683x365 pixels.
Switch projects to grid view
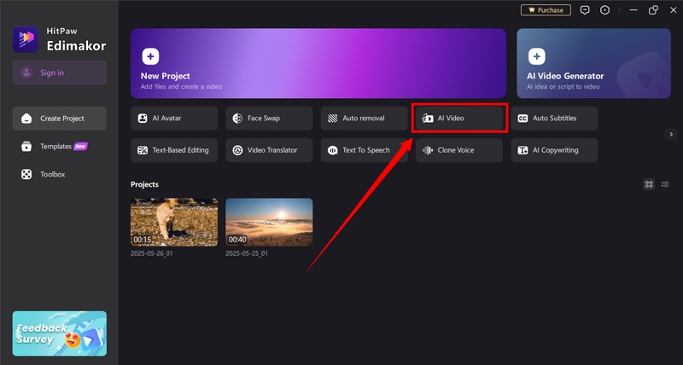pos(649,184)
